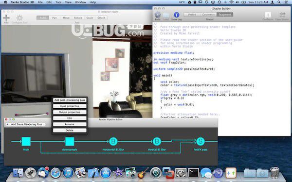The image size is (292, 182).
Task: Open the Configure Tool gear icon
Action: 19,18
